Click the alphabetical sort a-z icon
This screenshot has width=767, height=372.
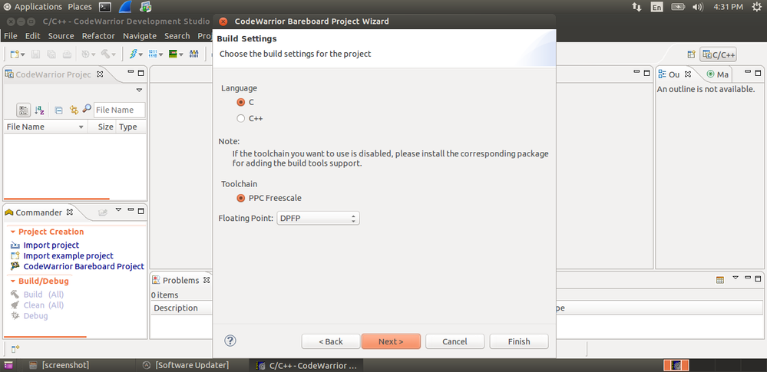tap(40, 110)
